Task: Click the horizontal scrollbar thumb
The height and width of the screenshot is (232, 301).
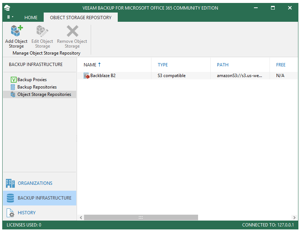Action: pyautogui.click(x=141, y=218)
